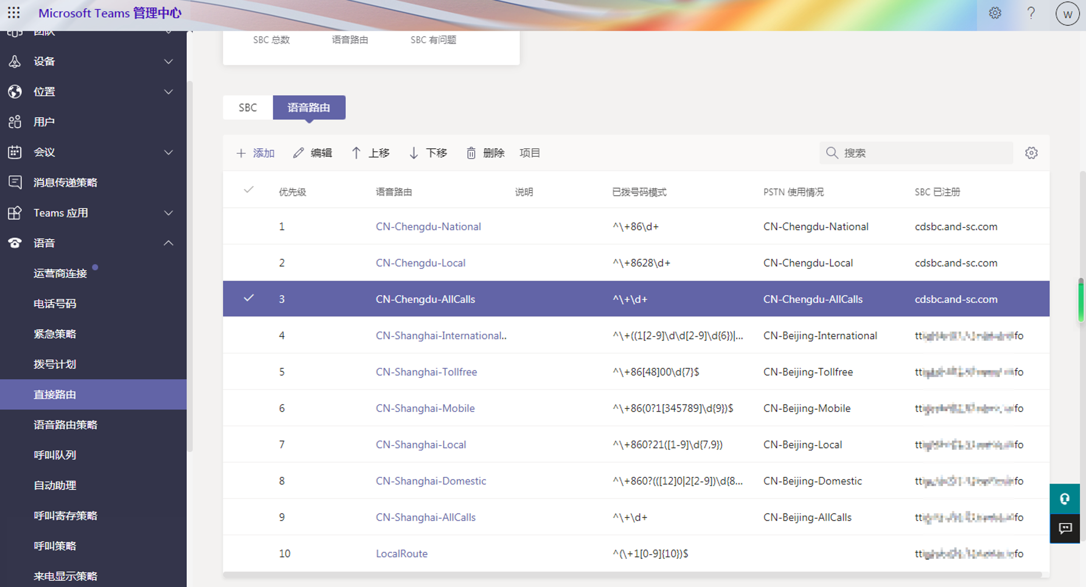1086x587 pixels.
Task: Click the down arrow move down icon
Action: [x=414, y=153]
